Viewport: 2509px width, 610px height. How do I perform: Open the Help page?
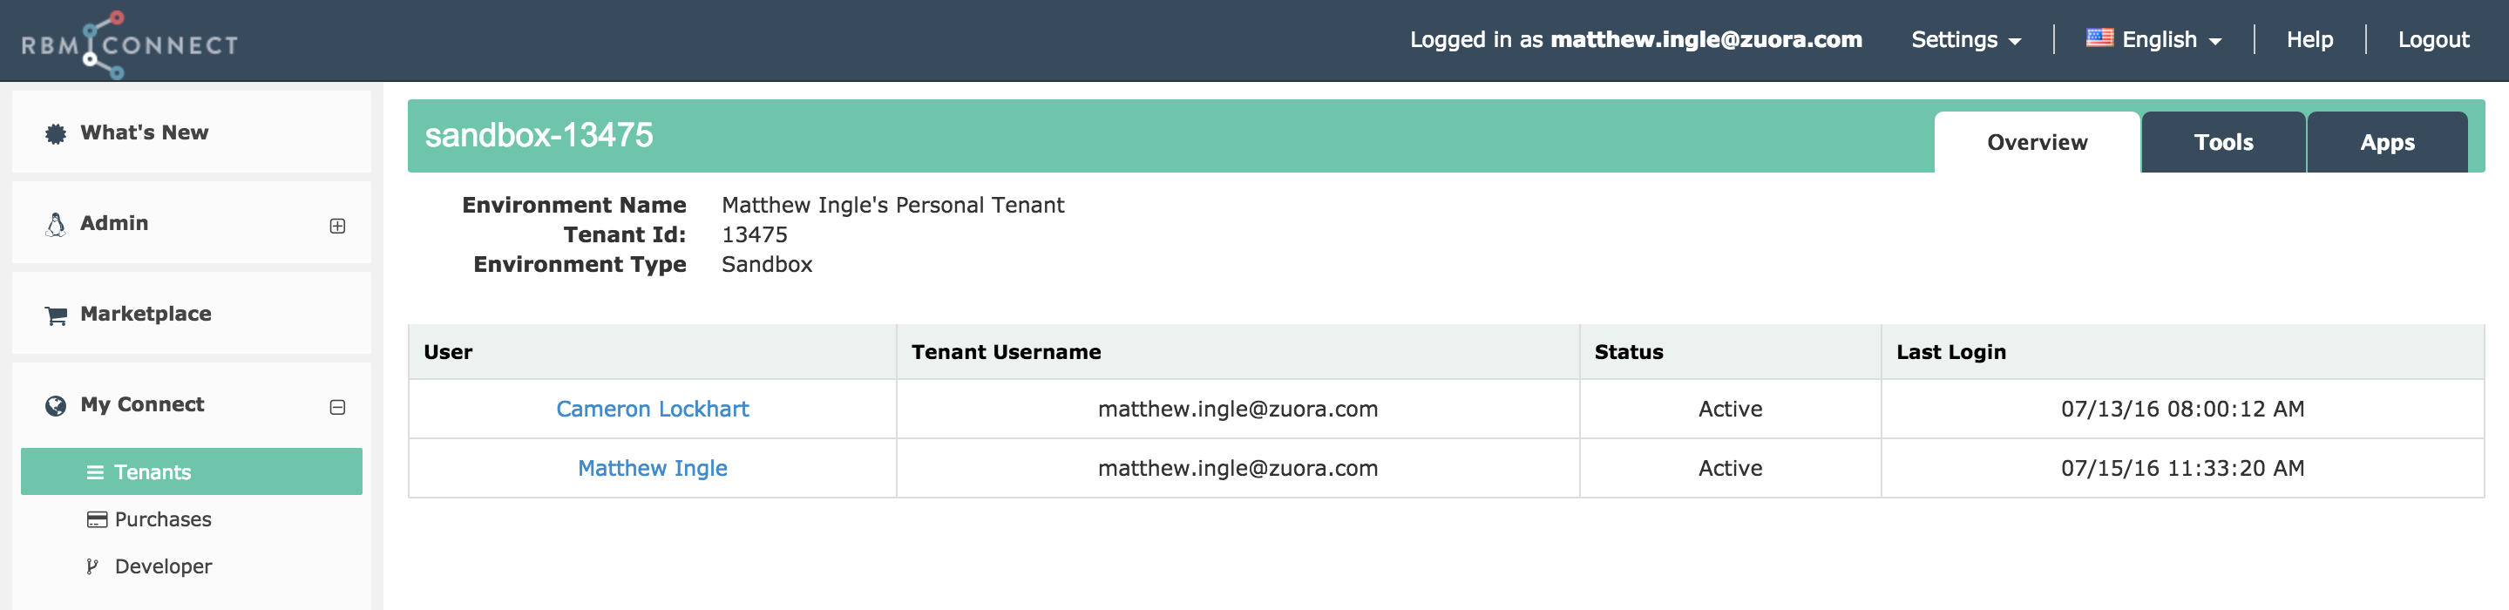tap(2309, 40)
